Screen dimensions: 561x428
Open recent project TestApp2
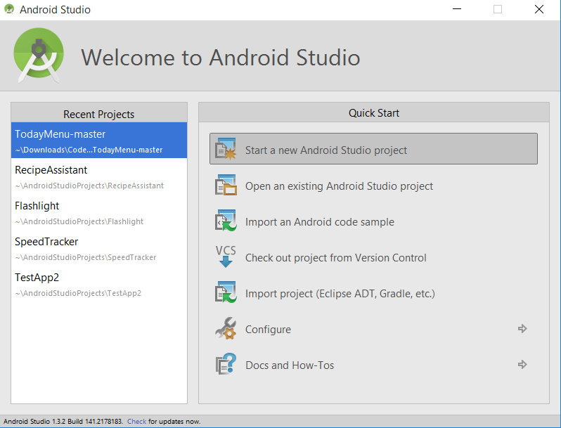[99, 284]
